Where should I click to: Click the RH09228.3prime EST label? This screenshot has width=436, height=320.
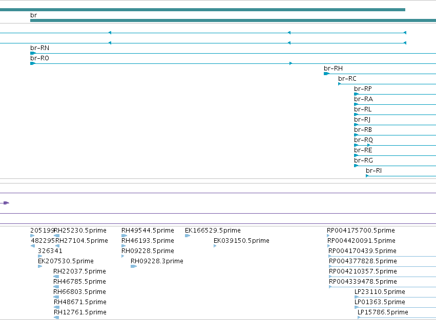157,261
